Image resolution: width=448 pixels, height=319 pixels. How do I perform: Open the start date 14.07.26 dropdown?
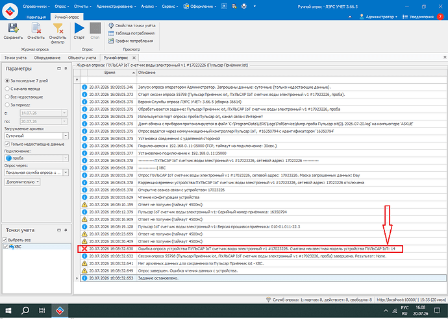(64, 113)
